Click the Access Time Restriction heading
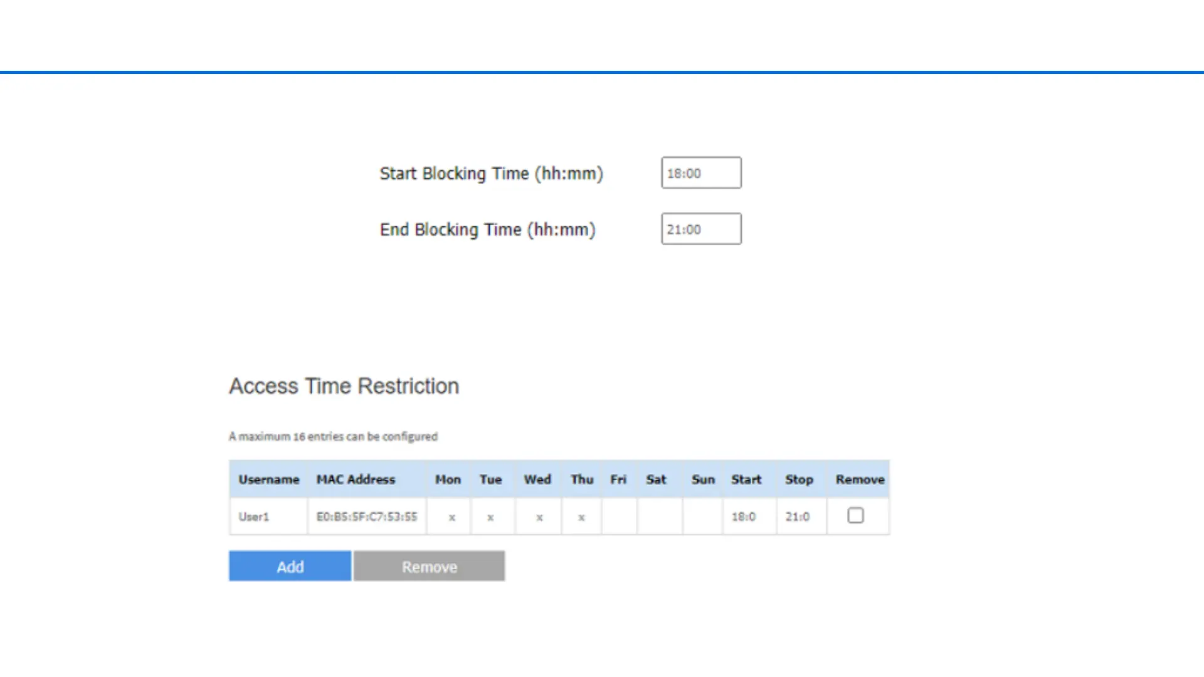 tap(344, 386)
